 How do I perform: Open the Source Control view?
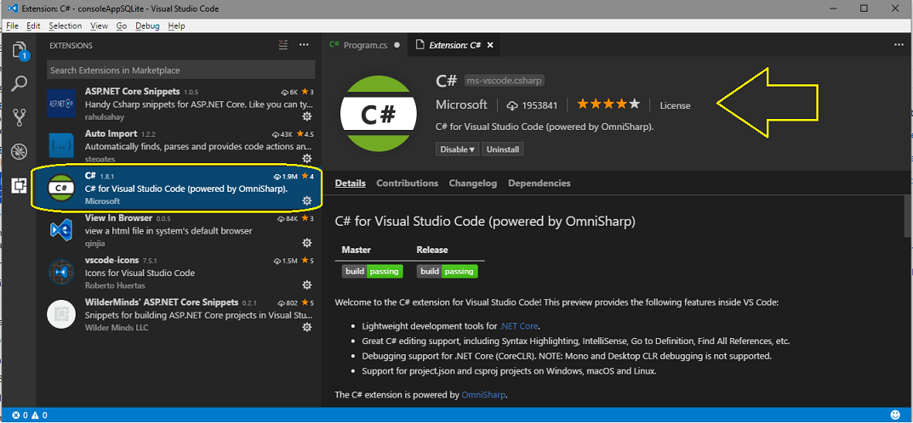(20, 117)
